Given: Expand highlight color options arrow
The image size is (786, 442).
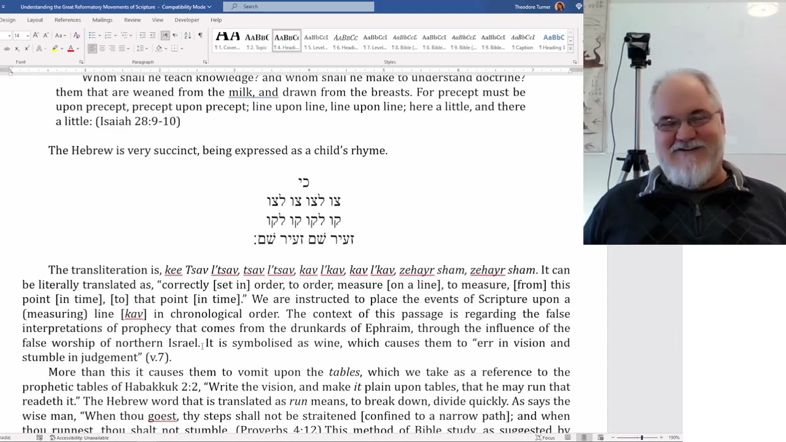Looking at the screenshot, I should (62, 48).
